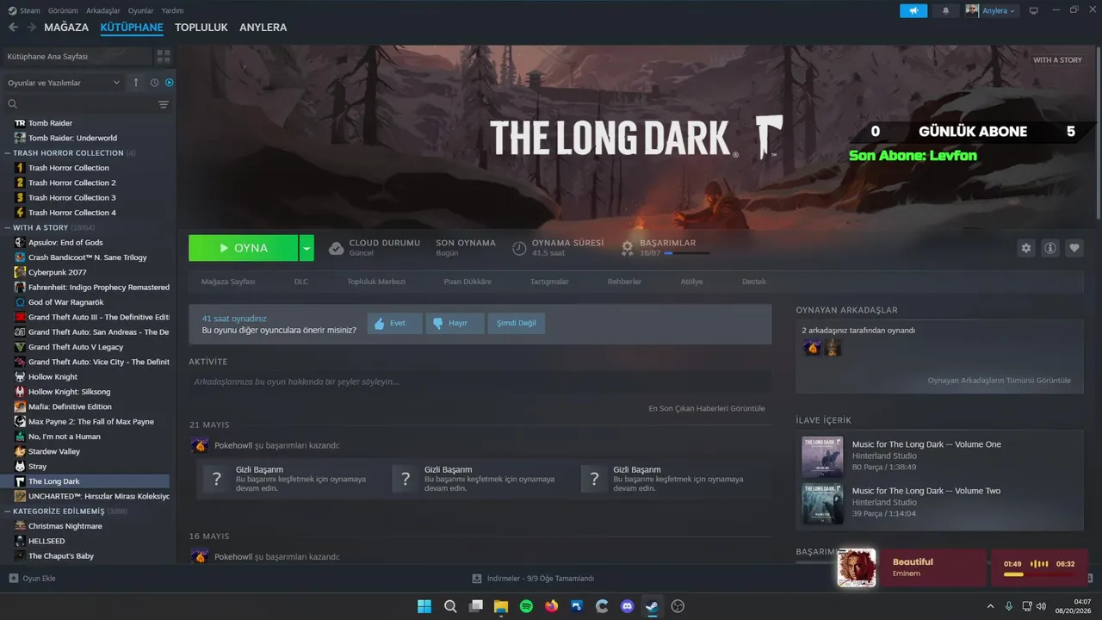Click Oynayan Arkadaşların Tümünü Görüntüle
This screenshot has height=620, width=1102.
[x=1000, y=380]
